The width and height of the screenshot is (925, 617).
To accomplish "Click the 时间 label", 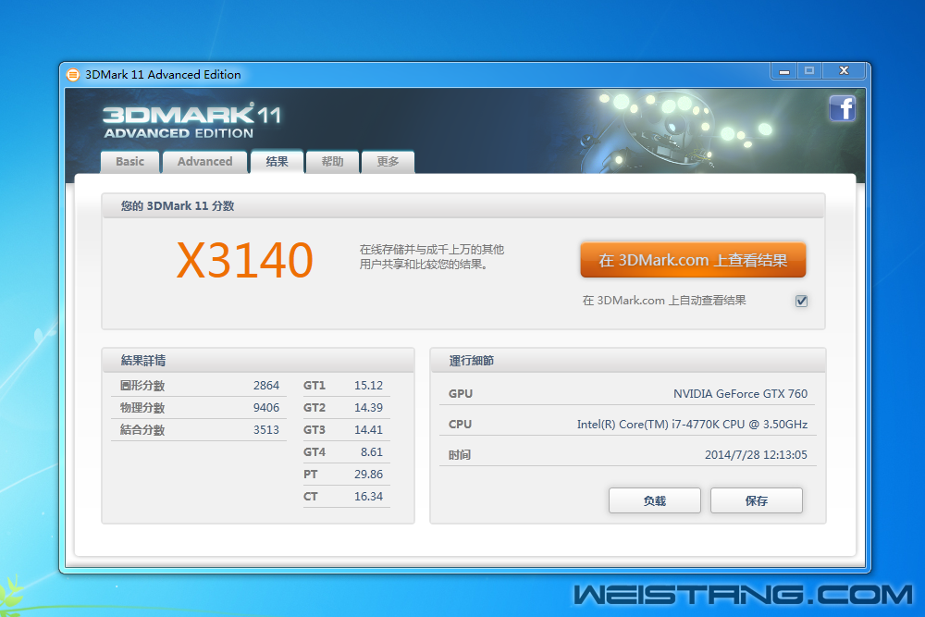I will [x=460, y=455].
